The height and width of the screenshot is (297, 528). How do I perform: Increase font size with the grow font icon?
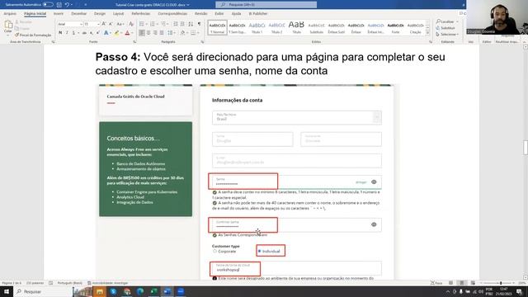click(104, 24)
